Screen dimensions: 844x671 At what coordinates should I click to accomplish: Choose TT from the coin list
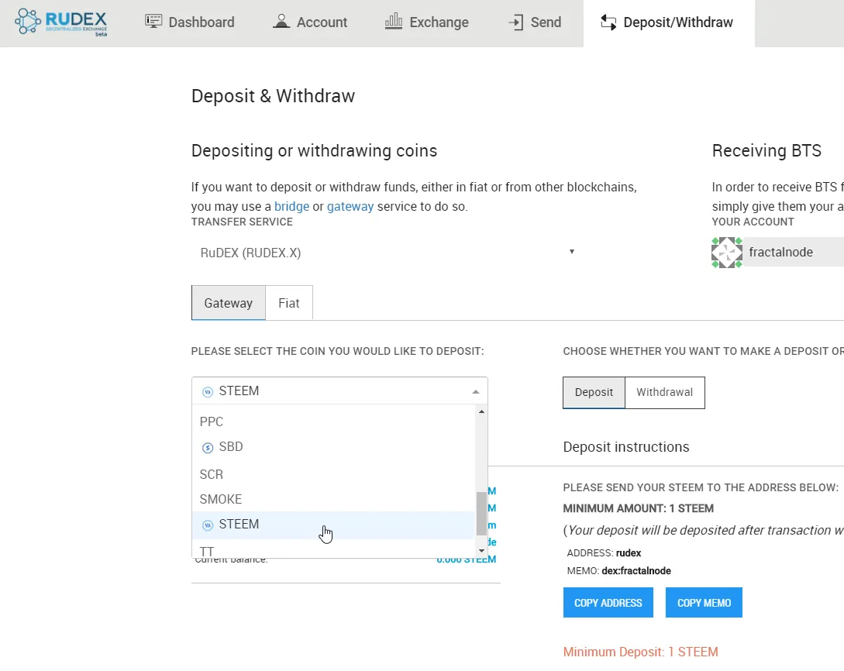coord(333,550)
